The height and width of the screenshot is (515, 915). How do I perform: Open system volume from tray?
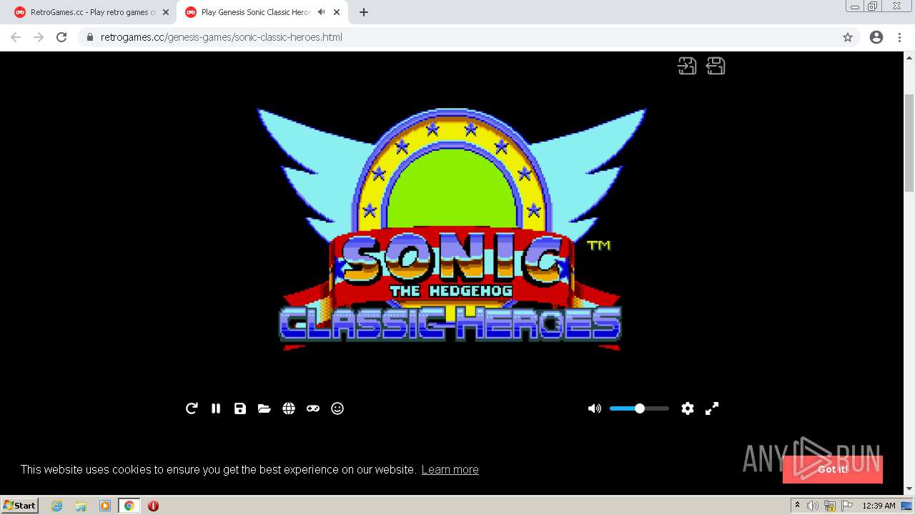(x=813, y=506)
